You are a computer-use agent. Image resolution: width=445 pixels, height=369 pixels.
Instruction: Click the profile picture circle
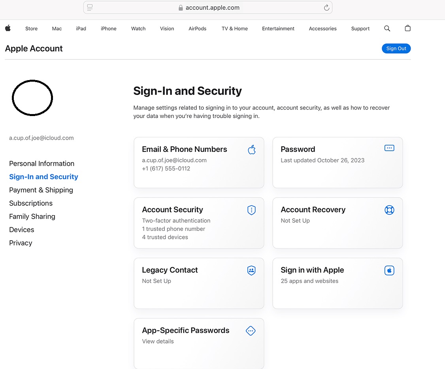click(32, 98)
